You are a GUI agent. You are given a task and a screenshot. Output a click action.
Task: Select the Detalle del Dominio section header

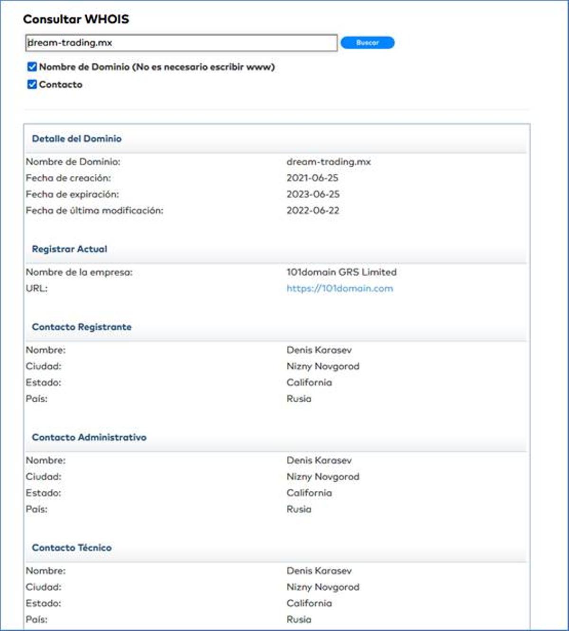click(76, 139)
